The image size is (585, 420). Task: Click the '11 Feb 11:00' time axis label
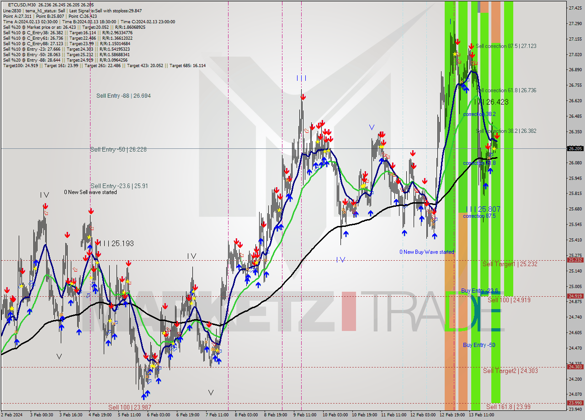click(x=394, y=415)
